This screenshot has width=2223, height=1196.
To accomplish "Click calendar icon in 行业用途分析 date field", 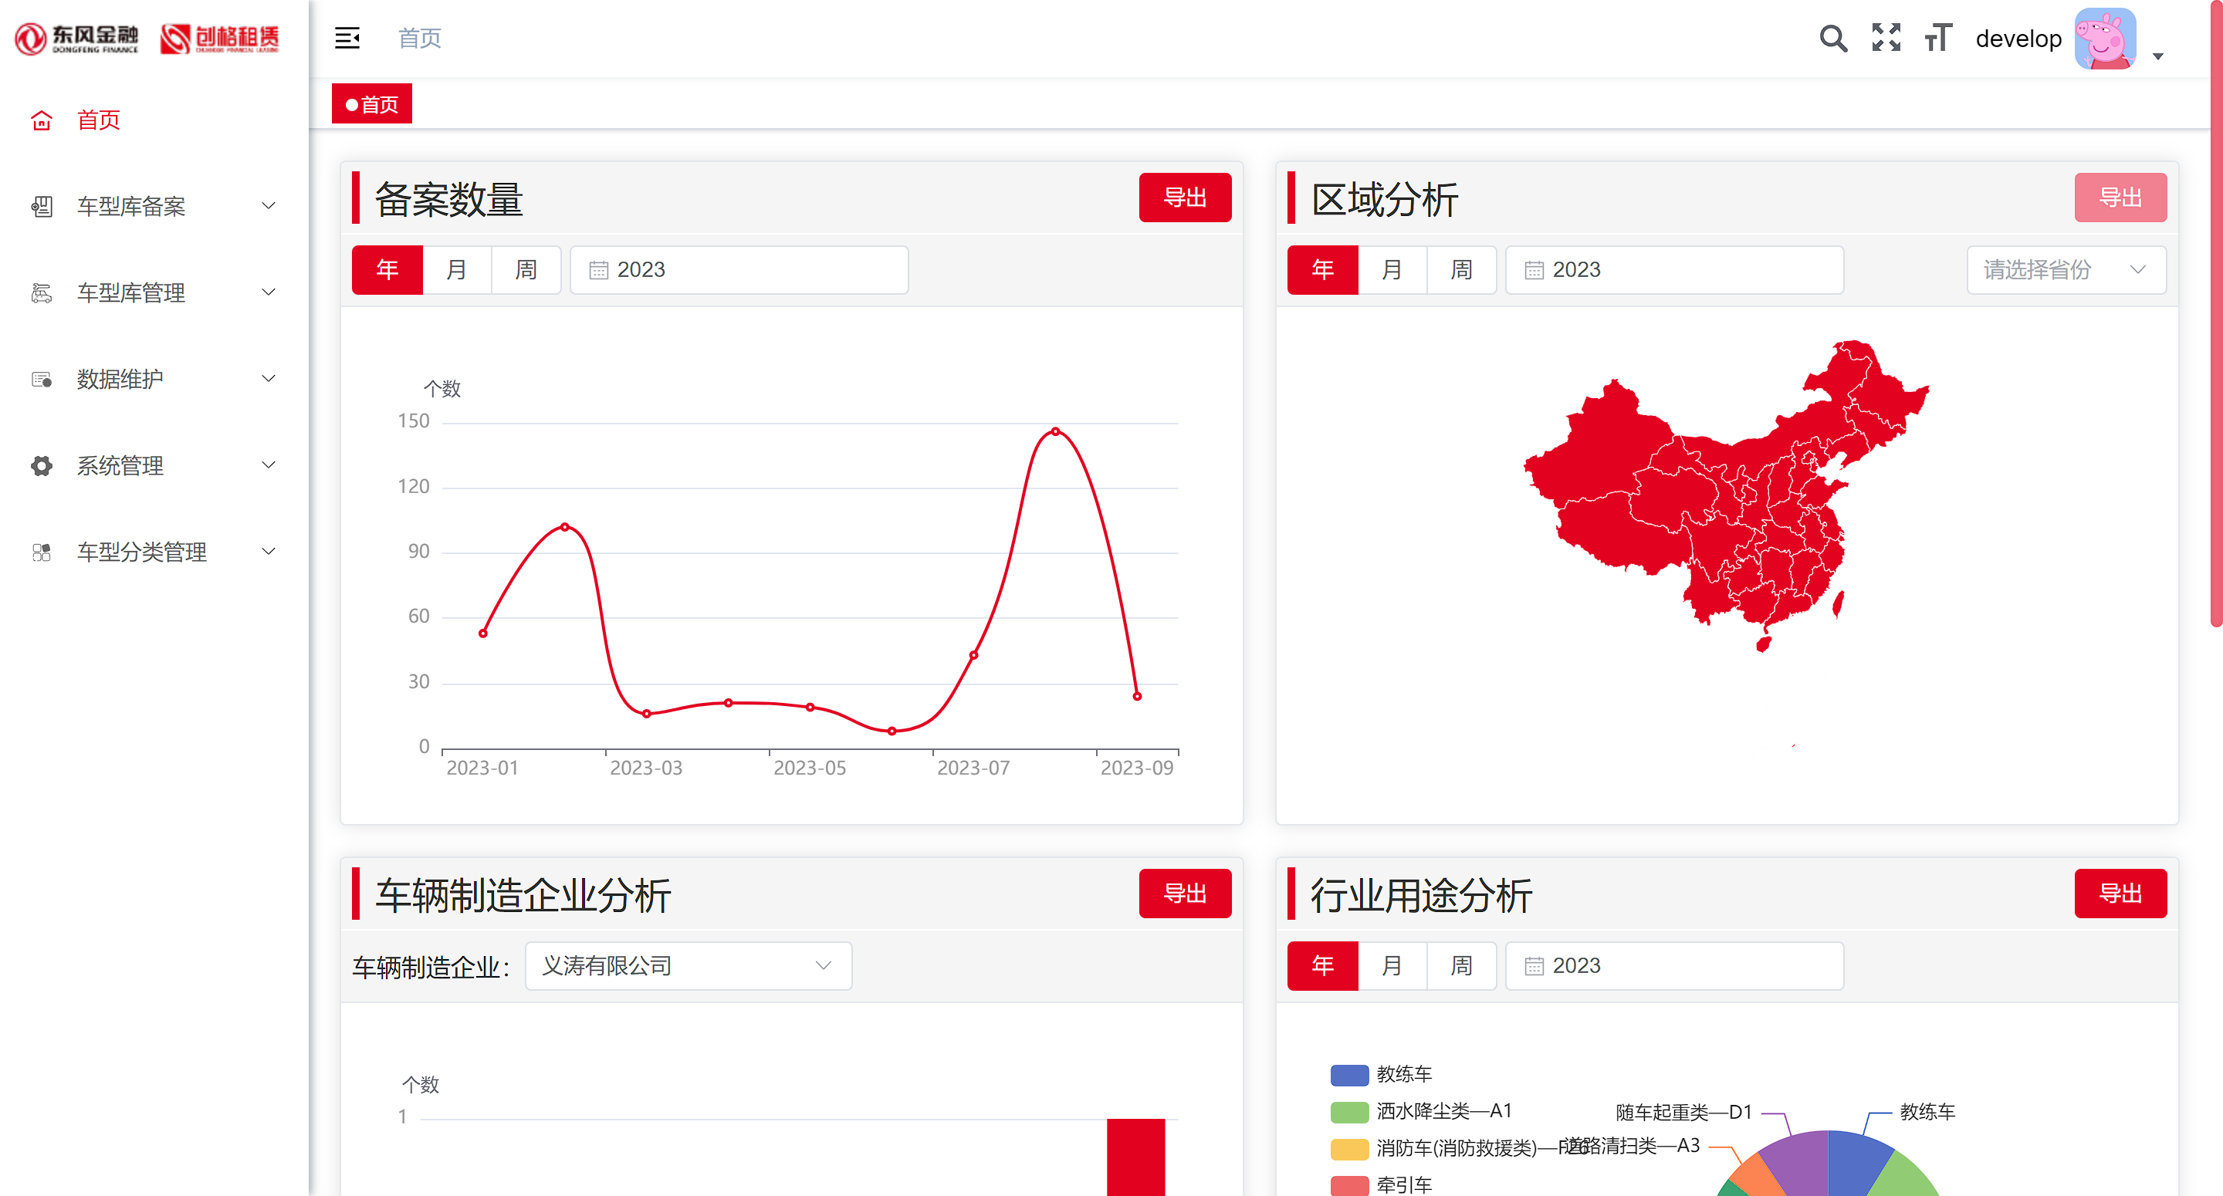I will [x=1534, y=965].
